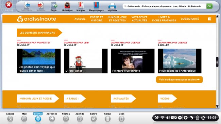Click the green OK button
This screenshot has height=124, width=221.
[209, 6]
